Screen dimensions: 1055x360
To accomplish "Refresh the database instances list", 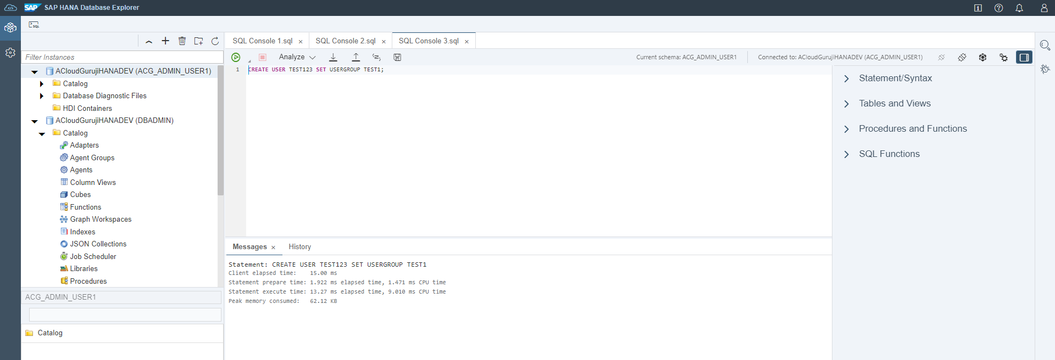I will (215, 41).
